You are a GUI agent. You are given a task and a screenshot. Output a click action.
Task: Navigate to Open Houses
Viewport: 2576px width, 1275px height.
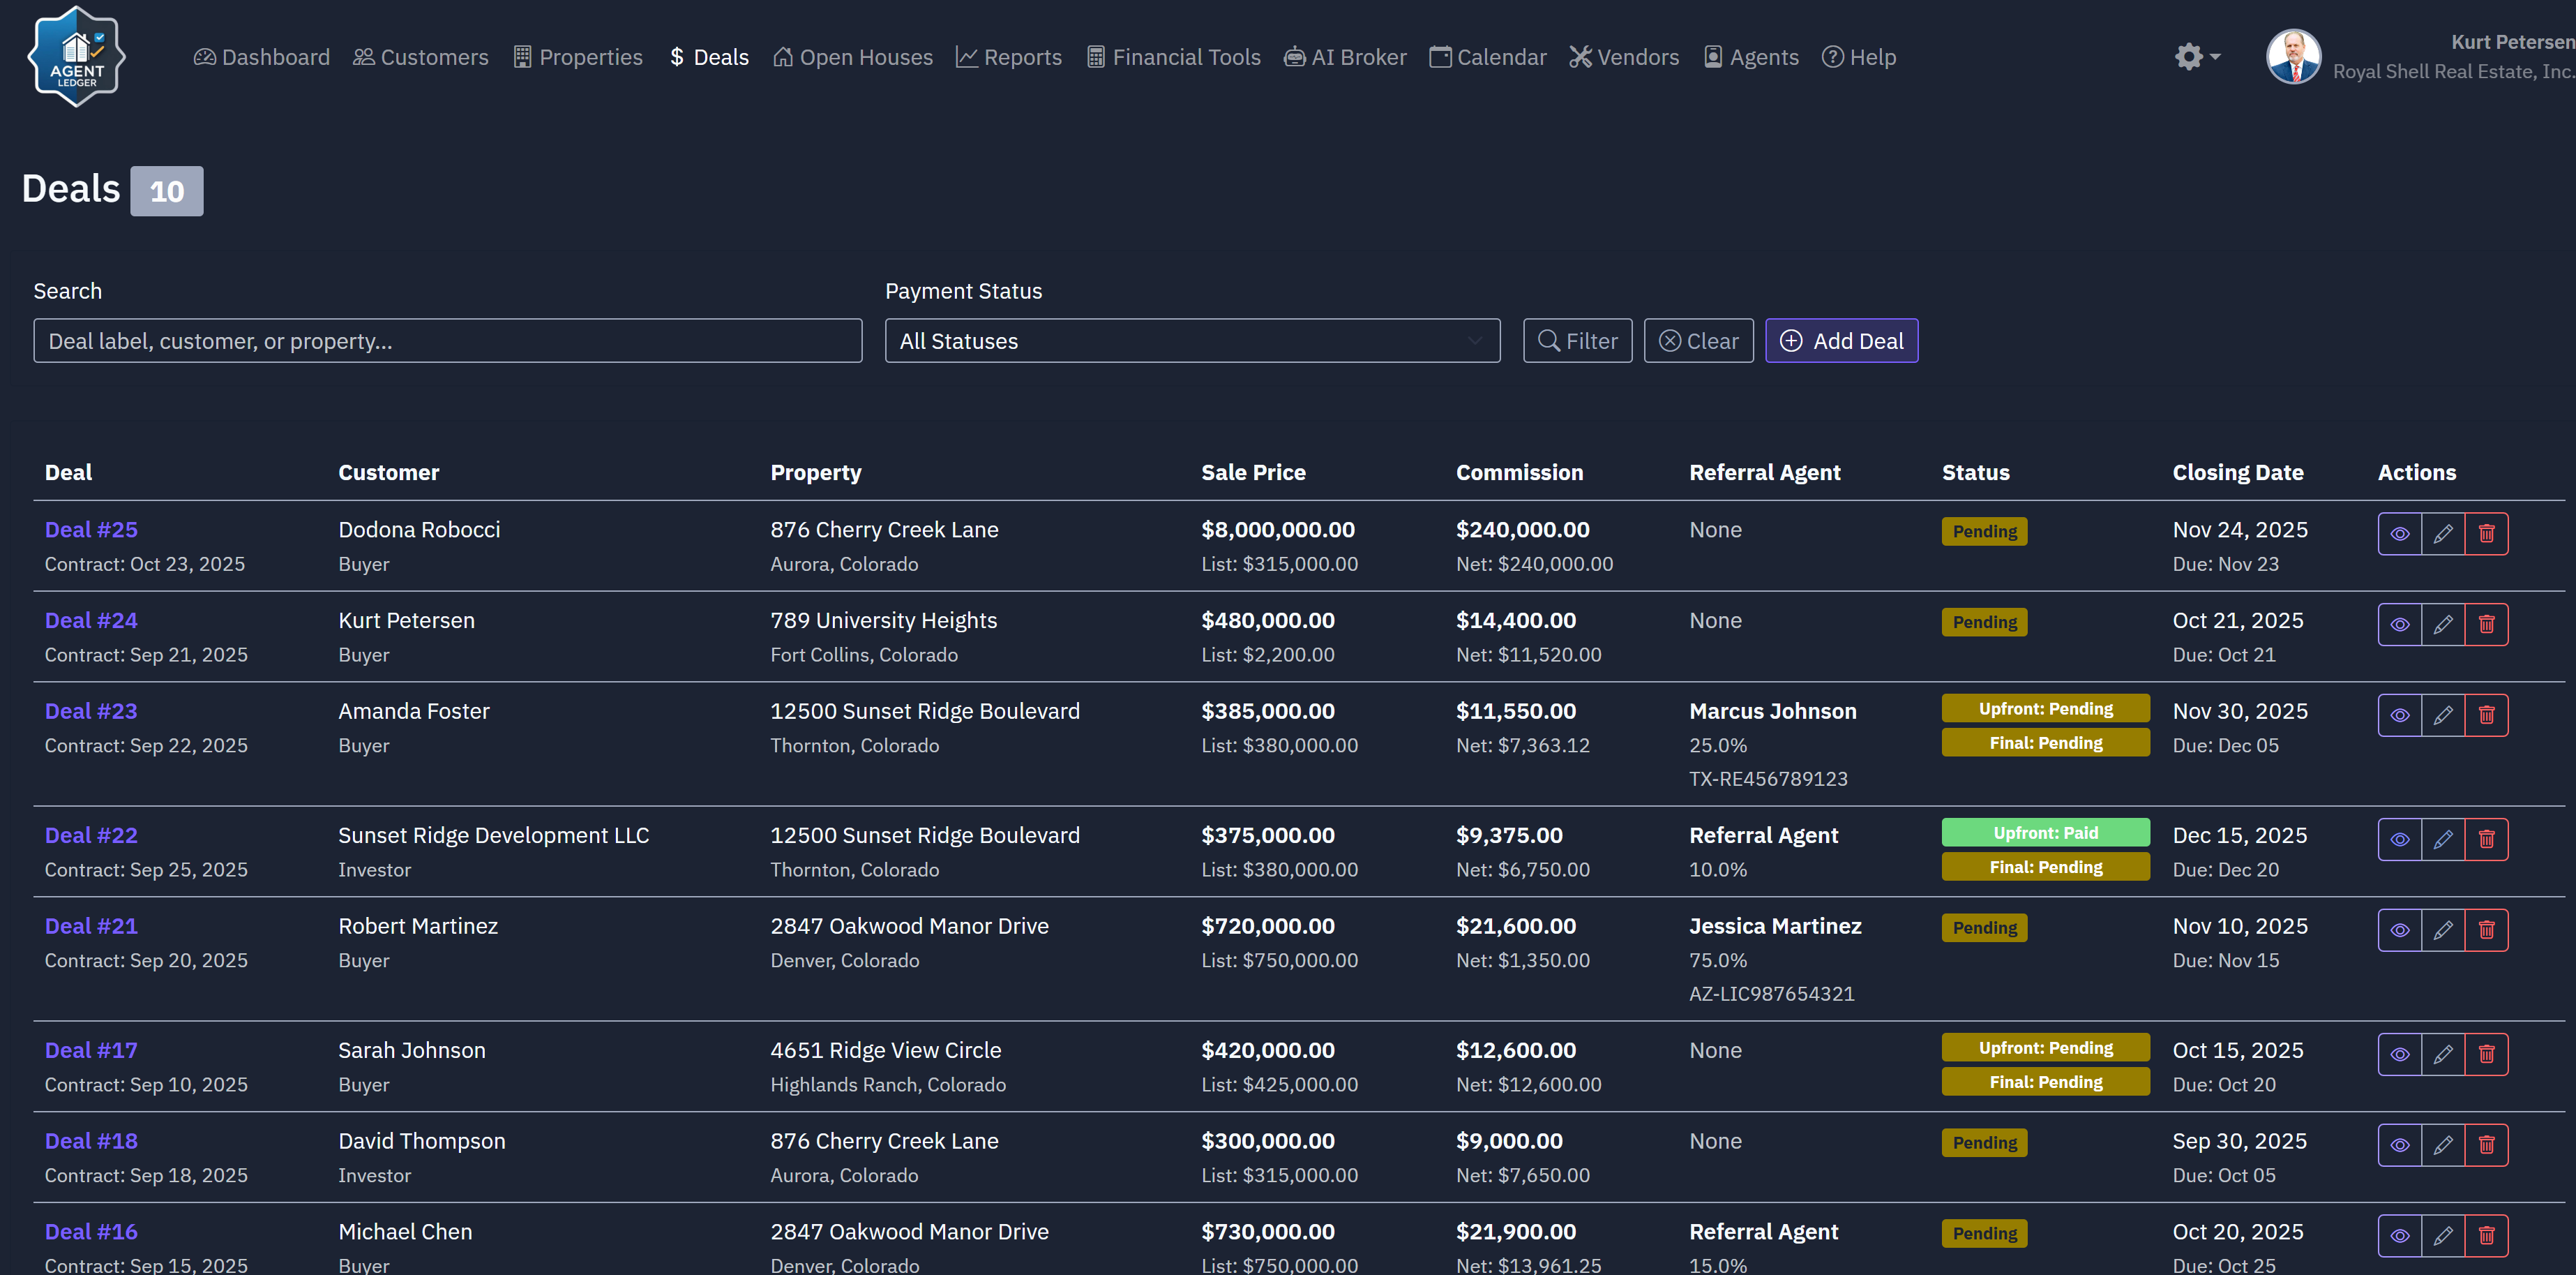(x=852, y=57)
